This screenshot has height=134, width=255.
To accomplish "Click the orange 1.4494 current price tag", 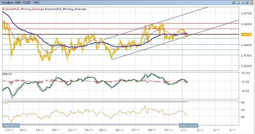I will point(245,34).
